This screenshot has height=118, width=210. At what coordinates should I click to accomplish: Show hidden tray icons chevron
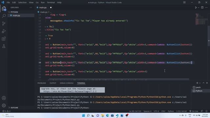tap(180, 115)
